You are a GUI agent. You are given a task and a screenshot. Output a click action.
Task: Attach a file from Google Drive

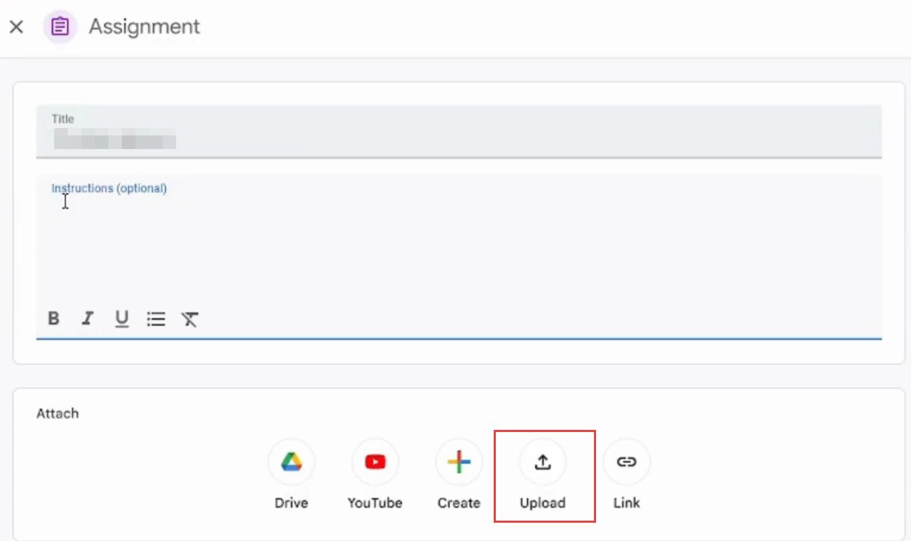tap(291, 462)
